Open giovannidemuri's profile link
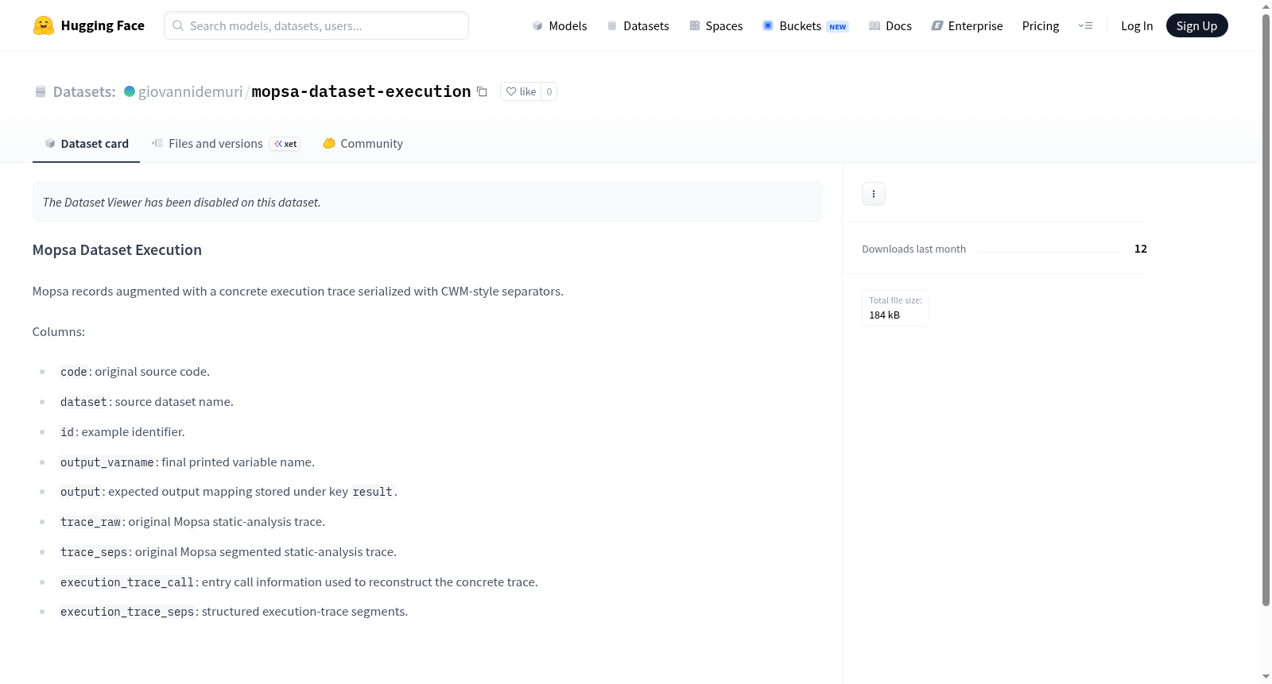 (191, 91)
